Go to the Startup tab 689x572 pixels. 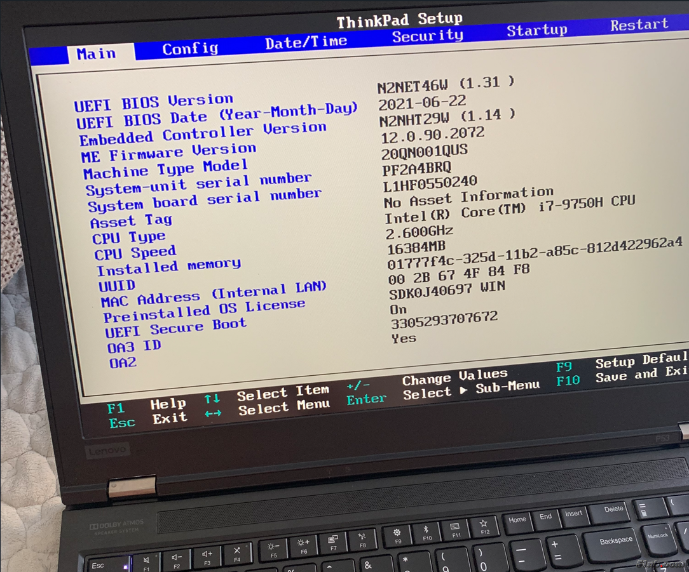pyautogui.click(x=536, y=30)
